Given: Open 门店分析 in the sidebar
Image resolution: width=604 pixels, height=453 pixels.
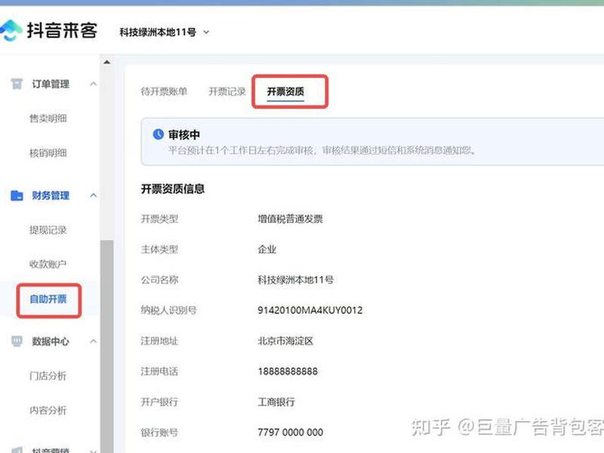Looking at the screenshot, I should point(48,375).
